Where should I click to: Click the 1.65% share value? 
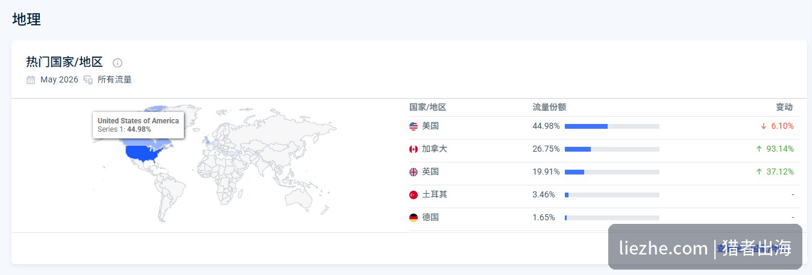[544, 218]
